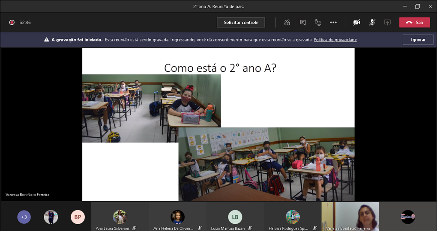Open the Política de privacidade link
437x231 pixels.
coord(335,40)
